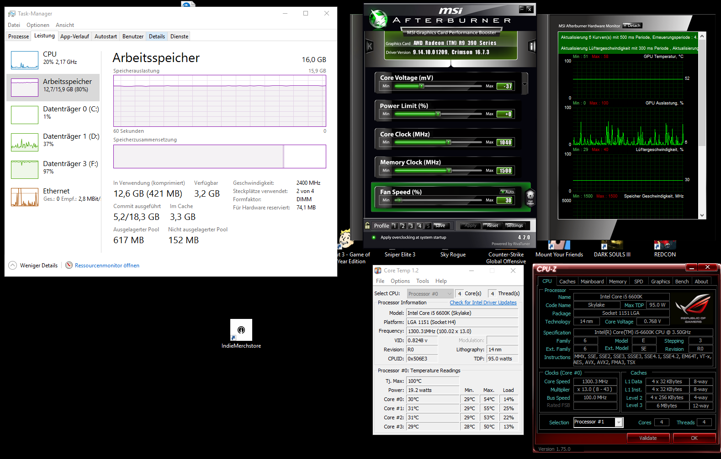Viewport: 721px width, 459px height.
Task: Open the IndieMerchstore desktop shortcut
Action: (241, 334)
